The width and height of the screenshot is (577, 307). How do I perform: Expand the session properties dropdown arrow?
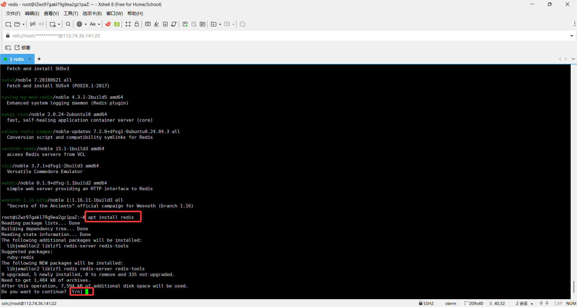59,24
